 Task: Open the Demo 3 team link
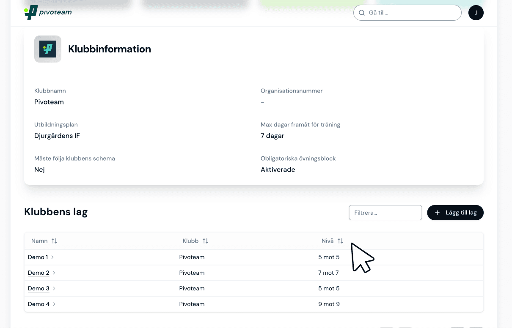39,288
